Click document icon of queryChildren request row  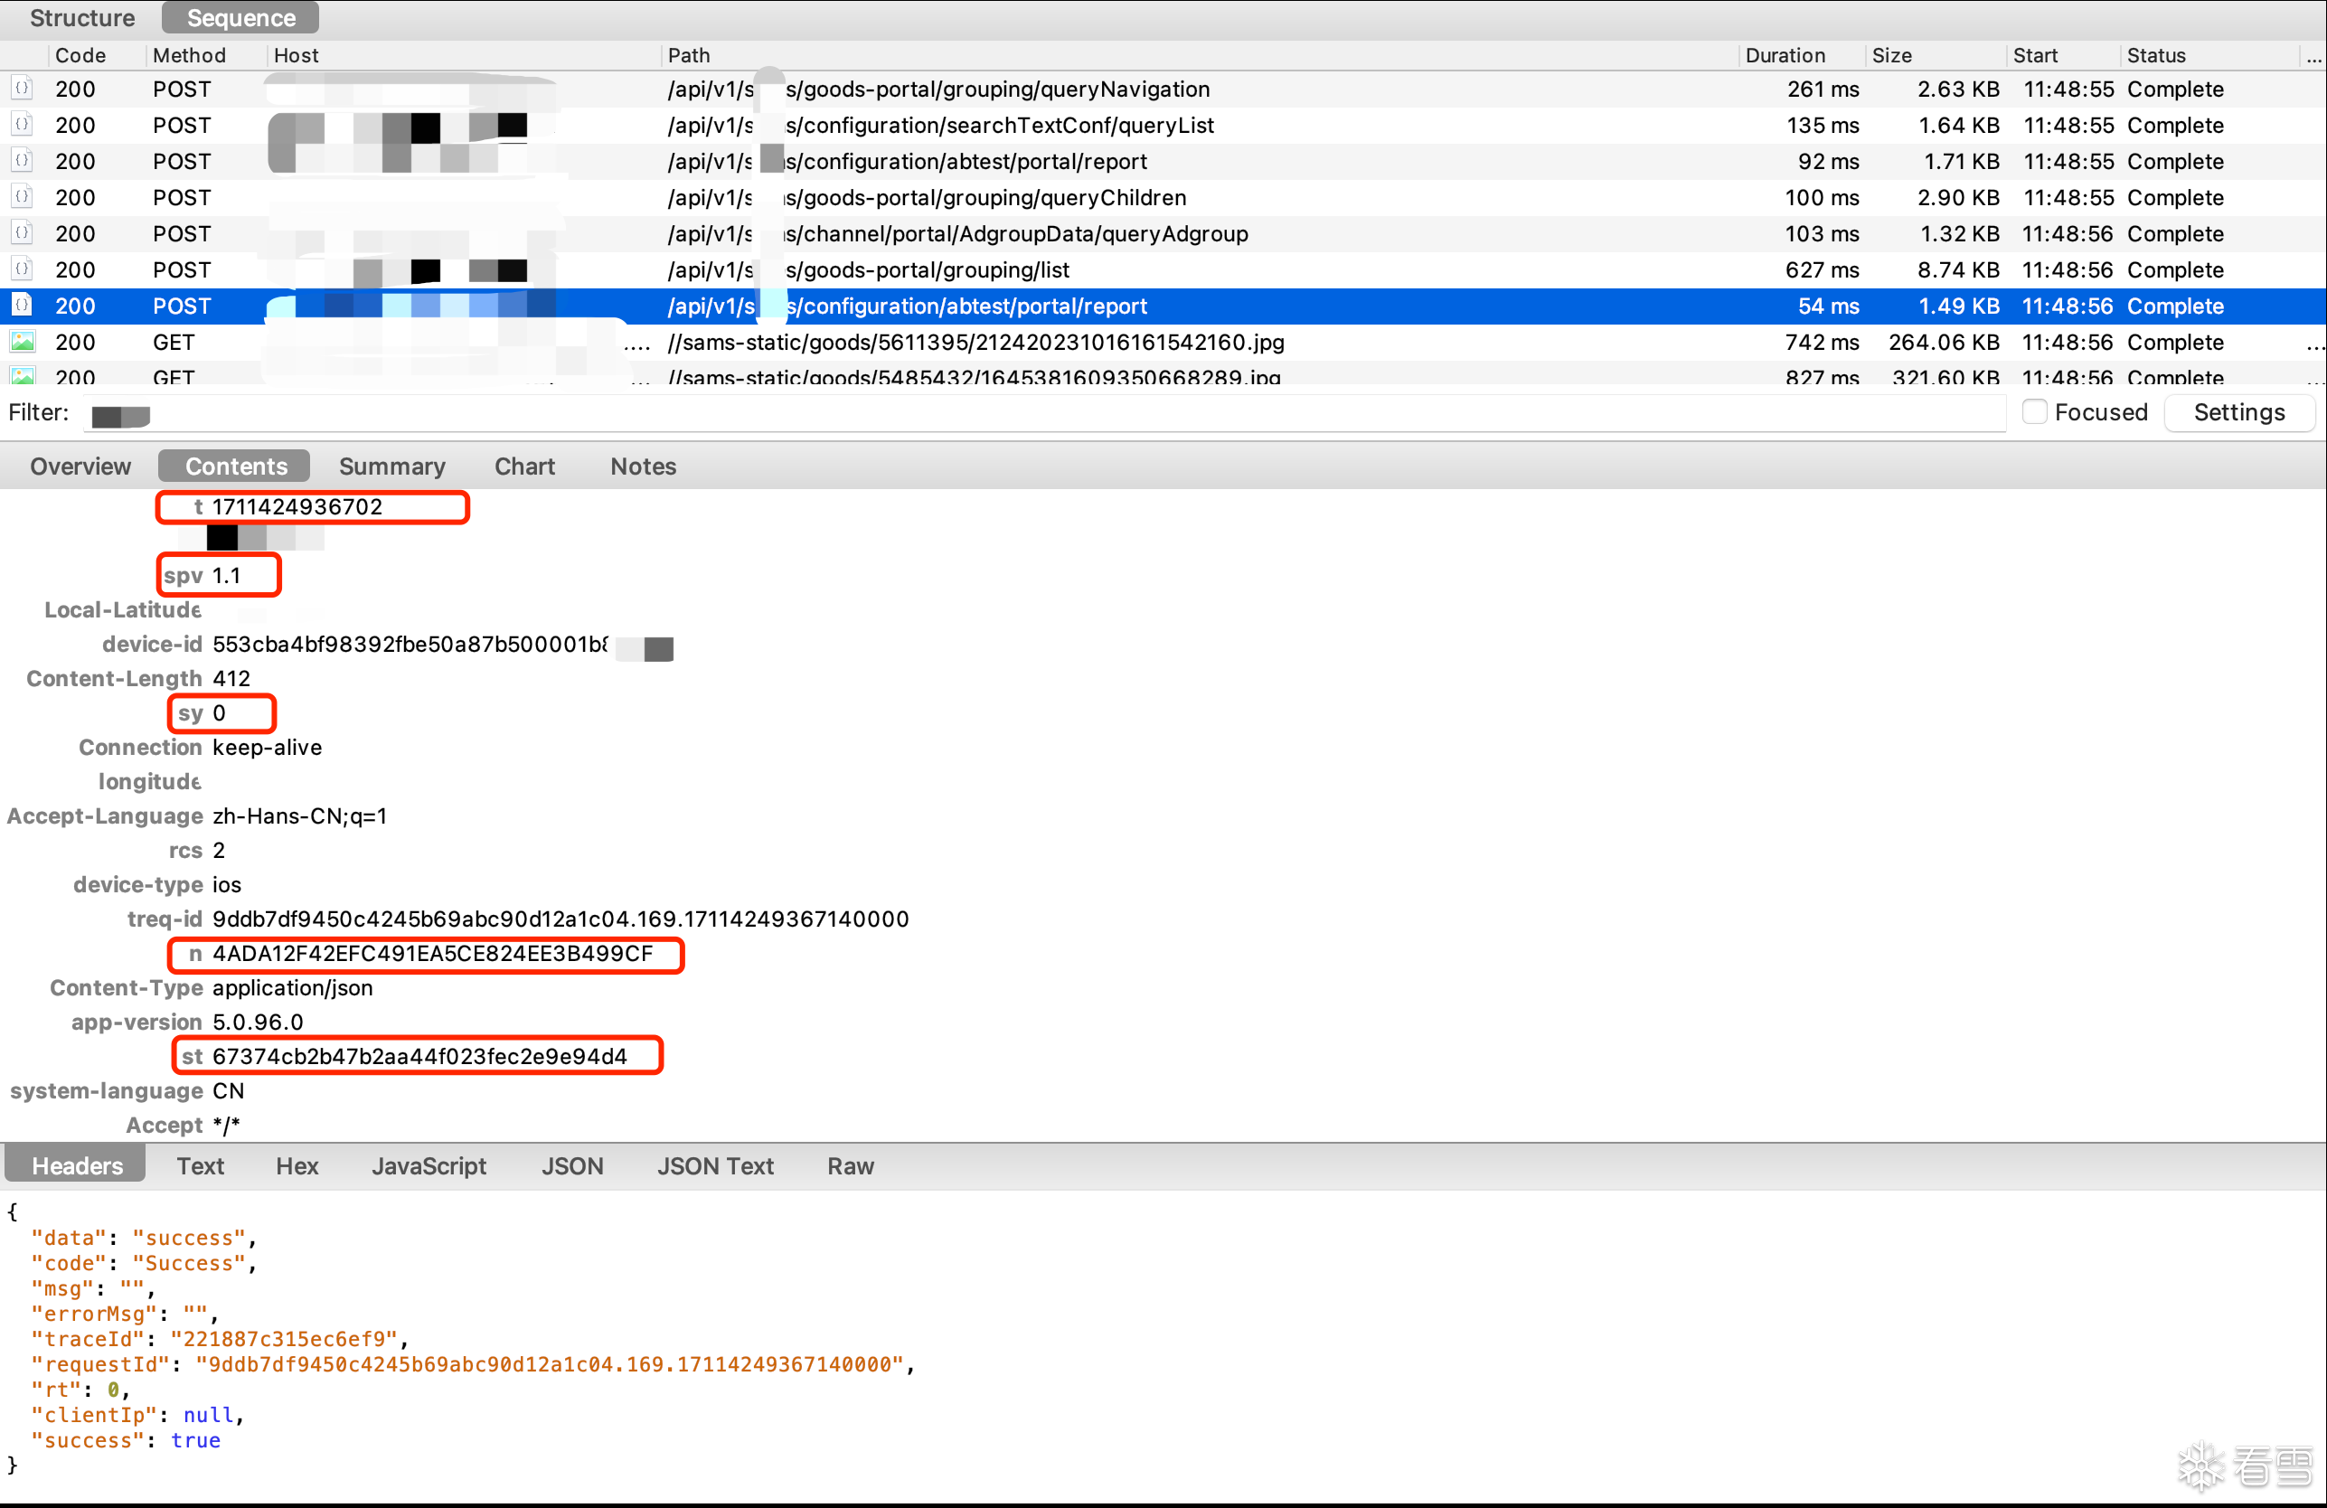tap(22, 198)
